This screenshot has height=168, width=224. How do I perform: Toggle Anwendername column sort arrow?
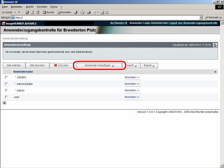tap(215, 72)
